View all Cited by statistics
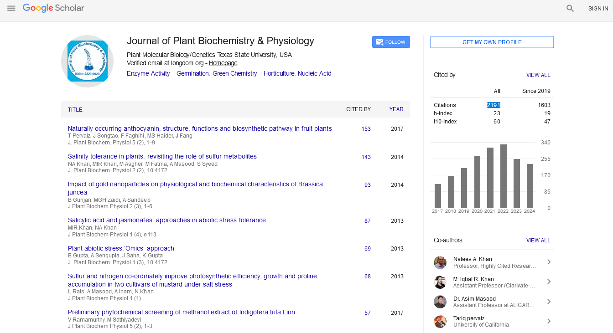 pyautogui.click(x=538, y=75)
